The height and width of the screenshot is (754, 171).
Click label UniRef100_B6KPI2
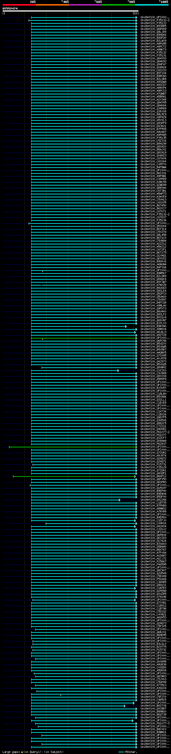[x=153, y=476]
